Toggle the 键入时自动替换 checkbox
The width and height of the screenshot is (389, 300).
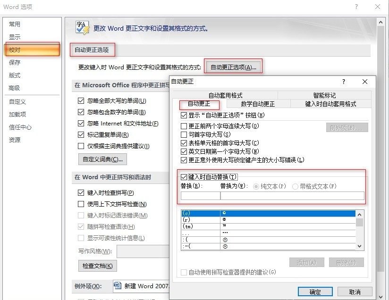[x=184, y=176]
